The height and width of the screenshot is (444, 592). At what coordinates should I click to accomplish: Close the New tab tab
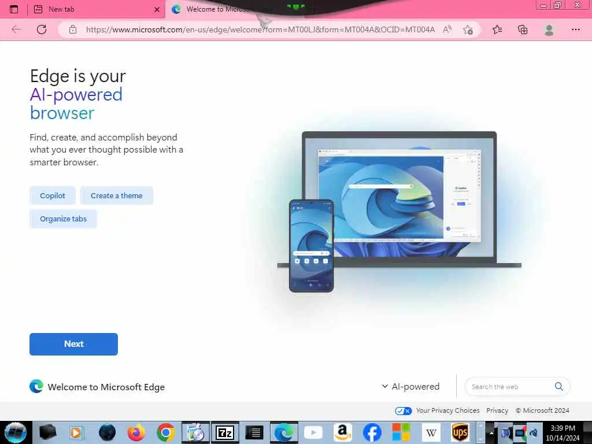click(x=157, y=9)
